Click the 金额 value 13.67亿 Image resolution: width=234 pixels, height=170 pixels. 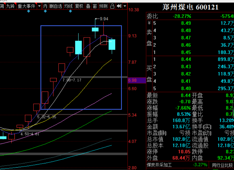[x=181, y=127]
